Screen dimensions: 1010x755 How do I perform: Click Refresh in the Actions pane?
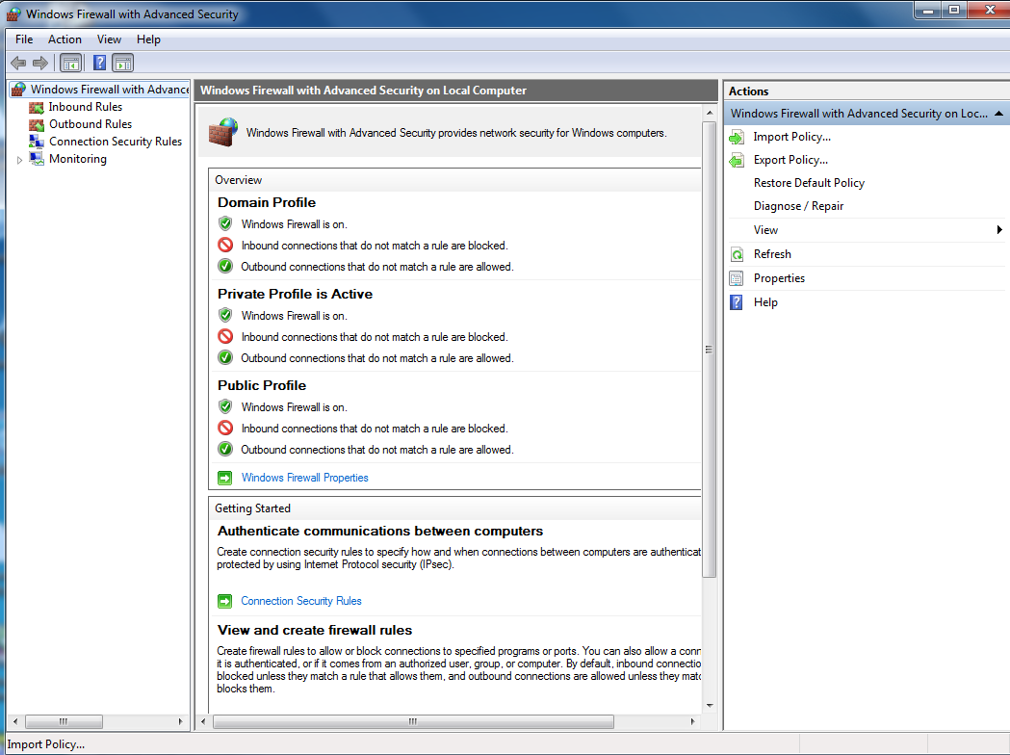click(x=772, y=254)
